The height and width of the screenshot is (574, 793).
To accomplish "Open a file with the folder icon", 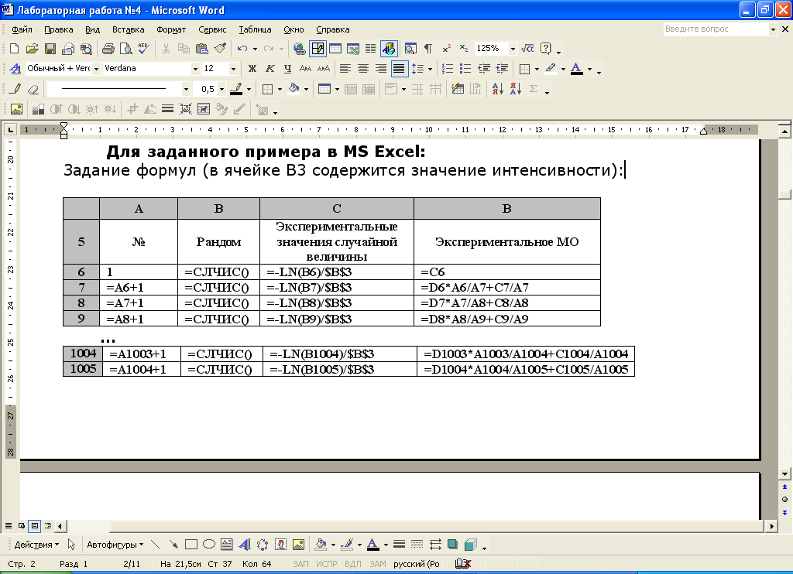I will (x=32, y=49).
